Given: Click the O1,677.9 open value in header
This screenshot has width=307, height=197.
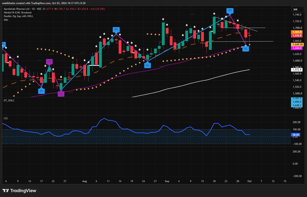Looking at the screenshot, I should tap(48, 9).
